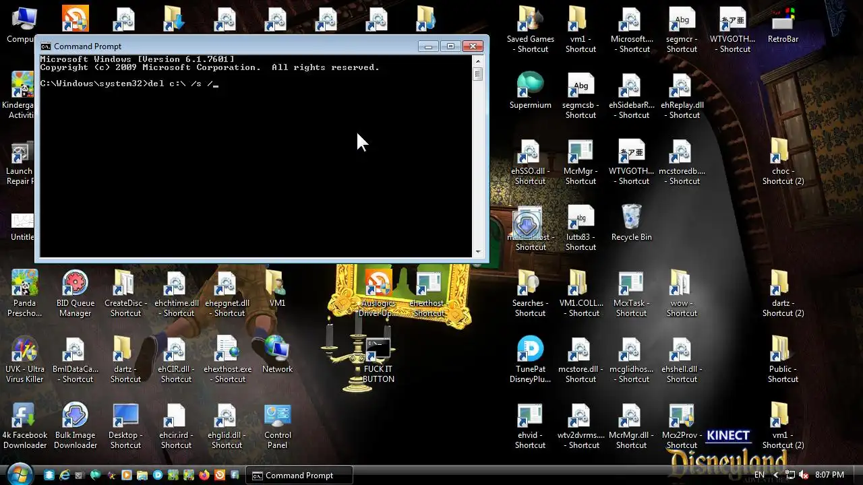Screen dimensions: 863x485
Task: Select the 4k Facebook Downloader icon
Action: click(x=25, y=426)
